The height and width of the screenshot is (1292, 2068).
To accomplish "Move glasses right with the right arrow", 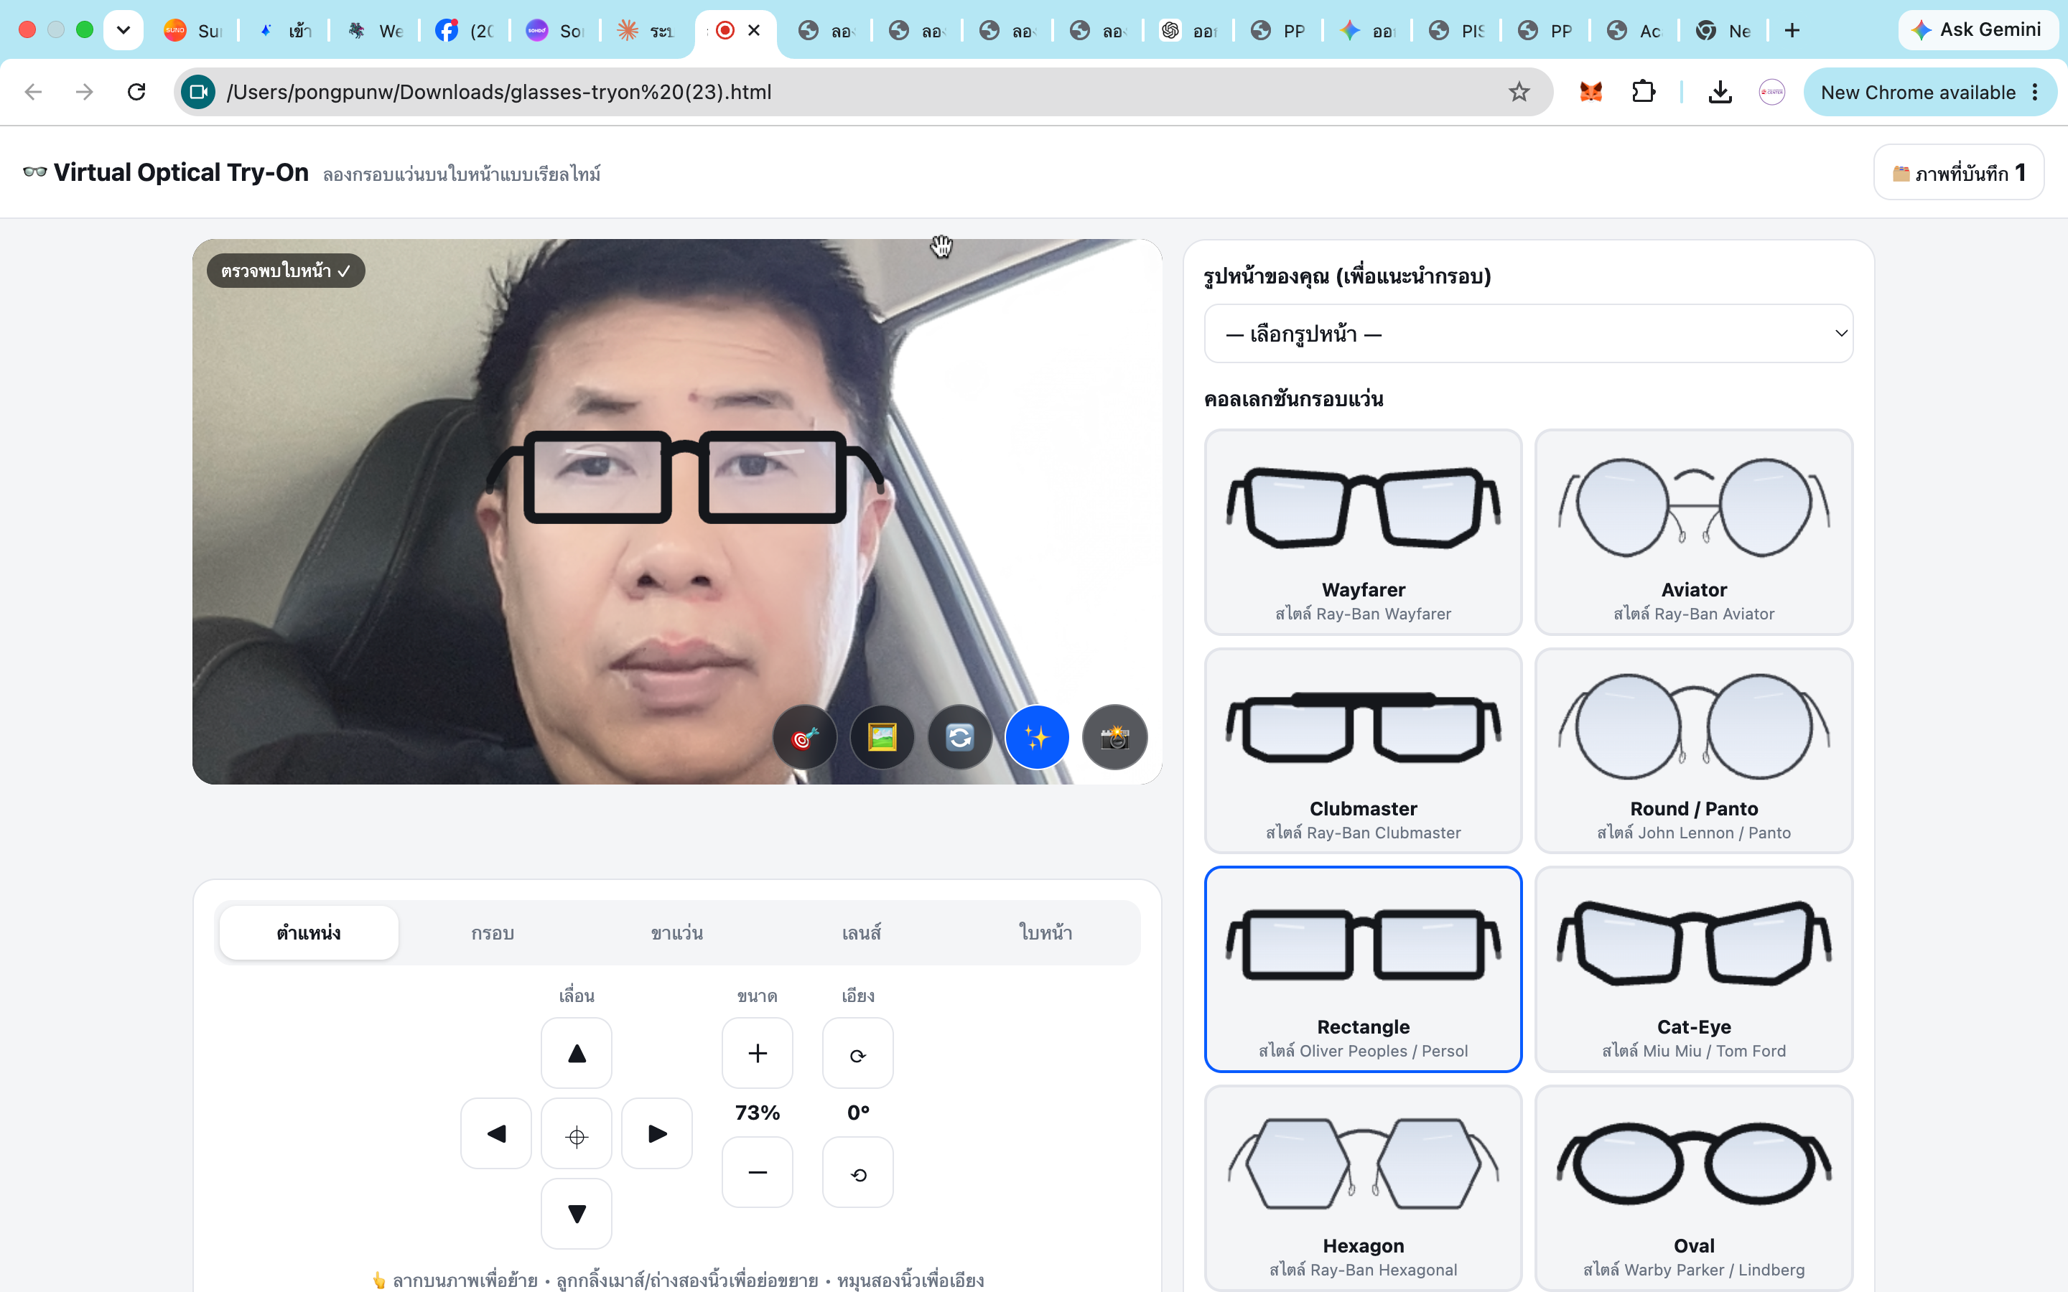I will pos(657,1133).
